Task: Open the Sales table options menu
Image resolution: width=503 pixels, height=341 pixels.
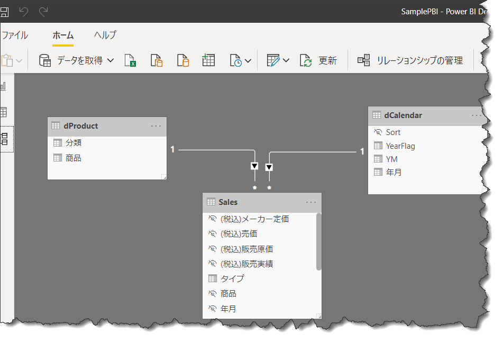Action: click(x=311, y=202)
